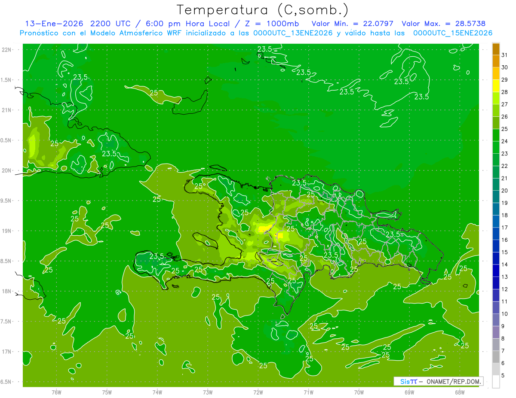Screen dimensions: 516x398
Task: Click the "19N" latitude axis label
Action: pyautogui.click(x=7, y=231)
